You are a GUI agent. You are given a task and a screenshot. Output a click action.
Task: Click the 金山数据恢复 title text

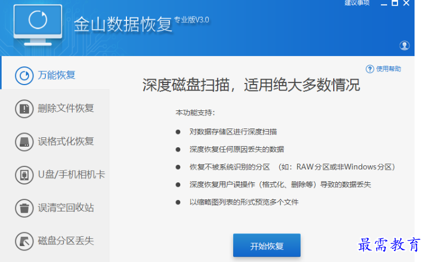[x=123, y=24]
